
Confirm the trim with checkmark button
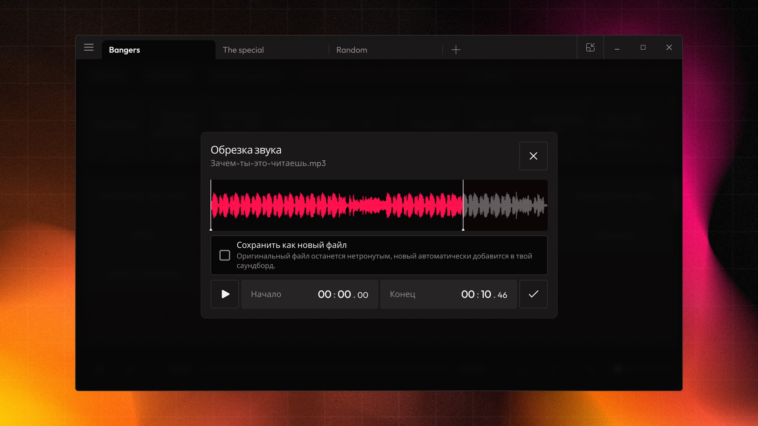coord(533,294)
